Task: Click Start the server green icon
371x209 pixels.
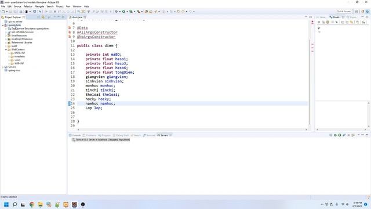Action: [340, 135]
